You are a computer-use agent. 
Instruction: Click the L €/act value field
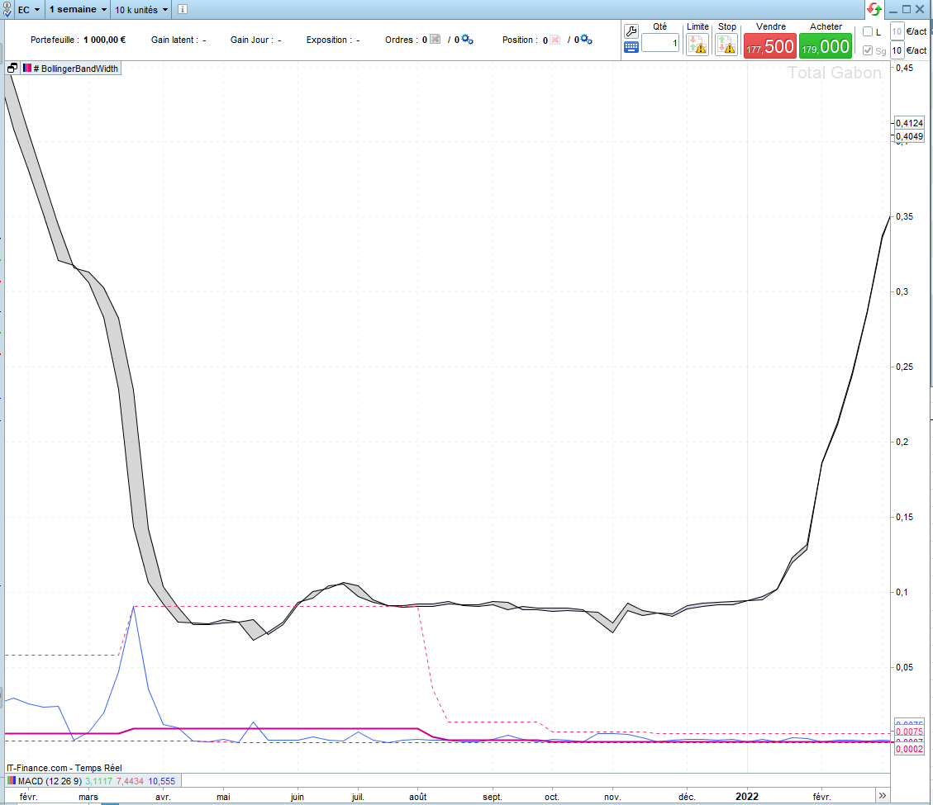point(897,31)
